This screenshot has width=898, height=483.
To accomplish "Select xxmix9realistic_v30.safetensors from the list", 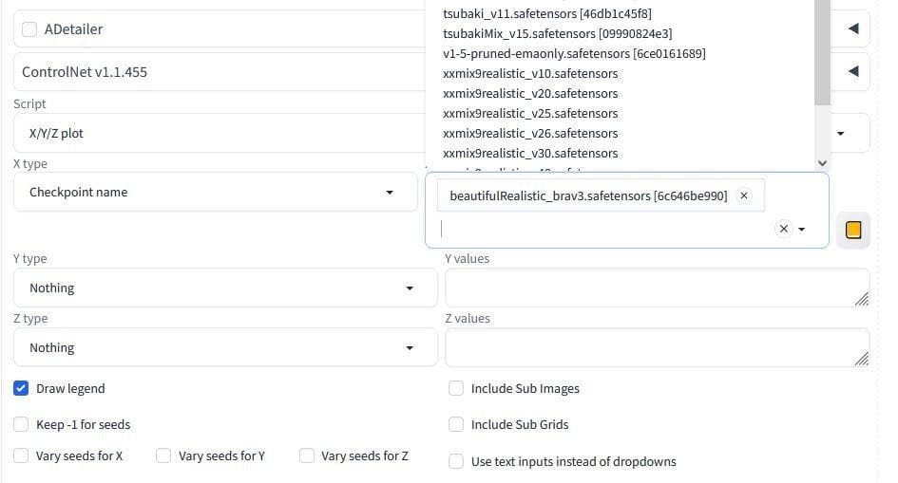I will [x=530, y=153].
